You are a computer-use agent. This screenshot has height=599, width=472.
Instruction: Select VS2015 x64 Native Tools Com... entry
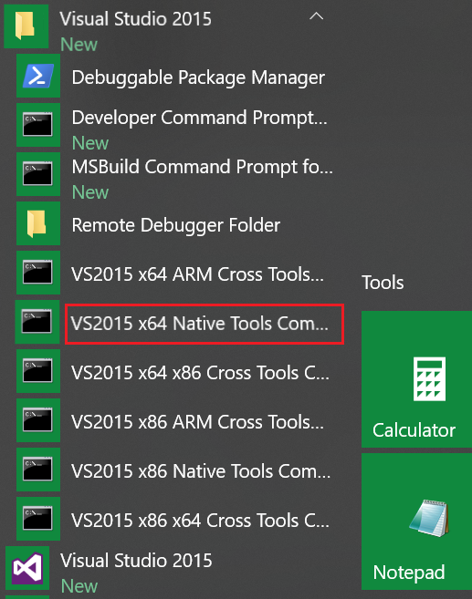click(200, 324)
